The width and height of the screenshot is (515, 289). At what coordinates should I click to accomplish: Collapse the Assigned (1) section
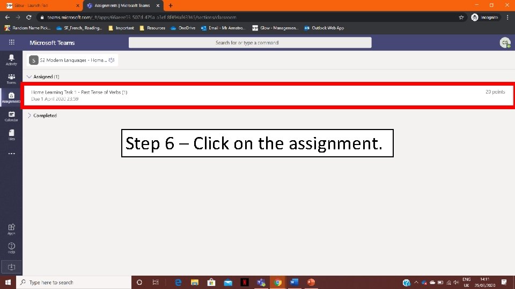tap(43, 77)
